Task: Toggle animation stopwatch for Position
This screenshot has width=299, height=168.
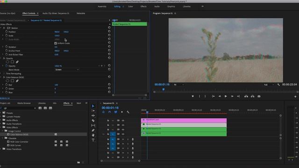Action: coord(7,32)
